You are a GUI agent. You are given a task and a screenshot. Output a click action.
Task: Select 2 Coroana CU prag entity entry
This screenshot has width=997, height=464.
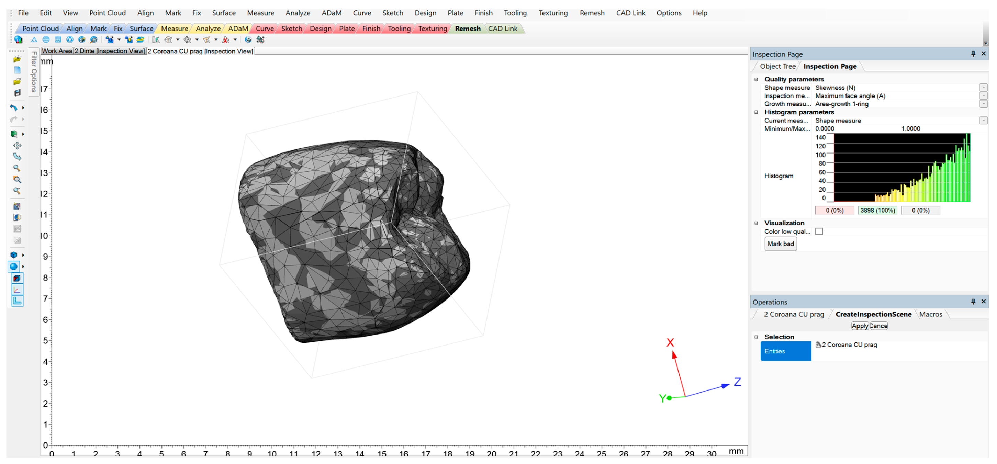click(x=846, y=345)
